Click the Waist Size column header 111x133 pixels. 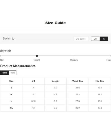click(77, 81)
